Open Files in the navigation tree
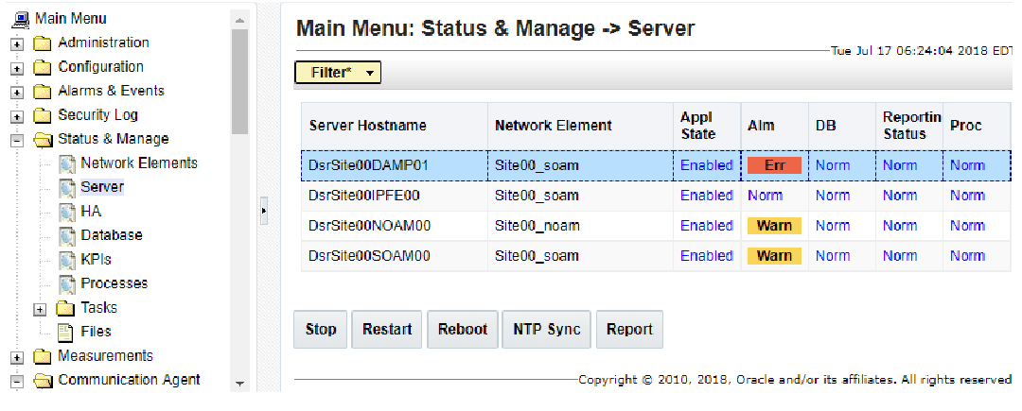 [96, 332]
